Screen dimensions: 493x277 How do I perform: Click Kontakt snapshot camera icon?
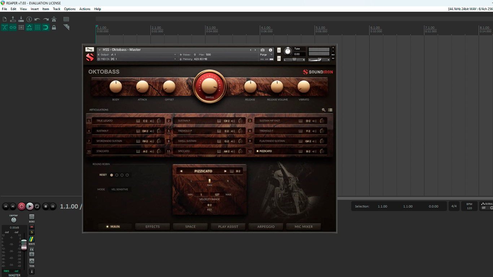pos(262,50)
